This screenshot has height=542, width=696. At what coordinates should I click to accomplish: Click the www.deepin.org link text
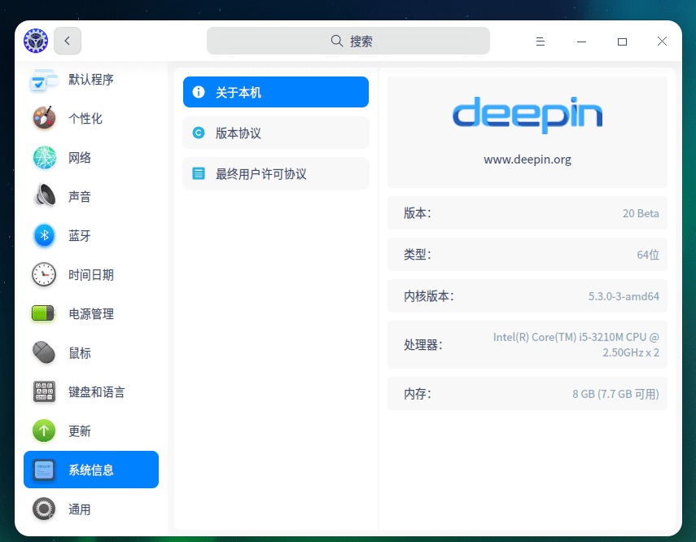[x=527, y=160]
